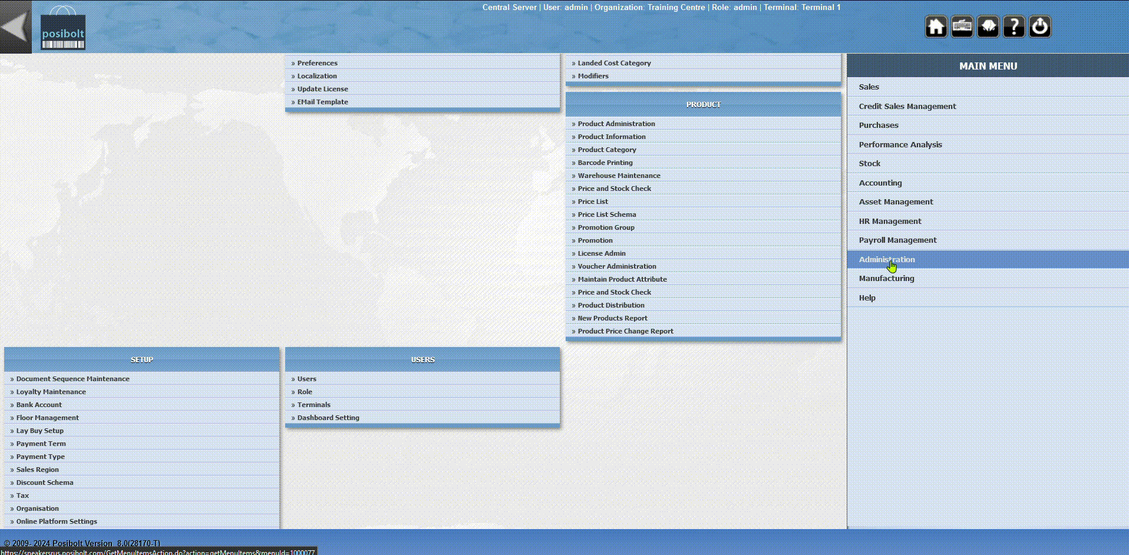Image resolution: width=1129 pixels, height=555 pixels.
Task: Click the Home icon in the header
Action: tap(936, 27)
